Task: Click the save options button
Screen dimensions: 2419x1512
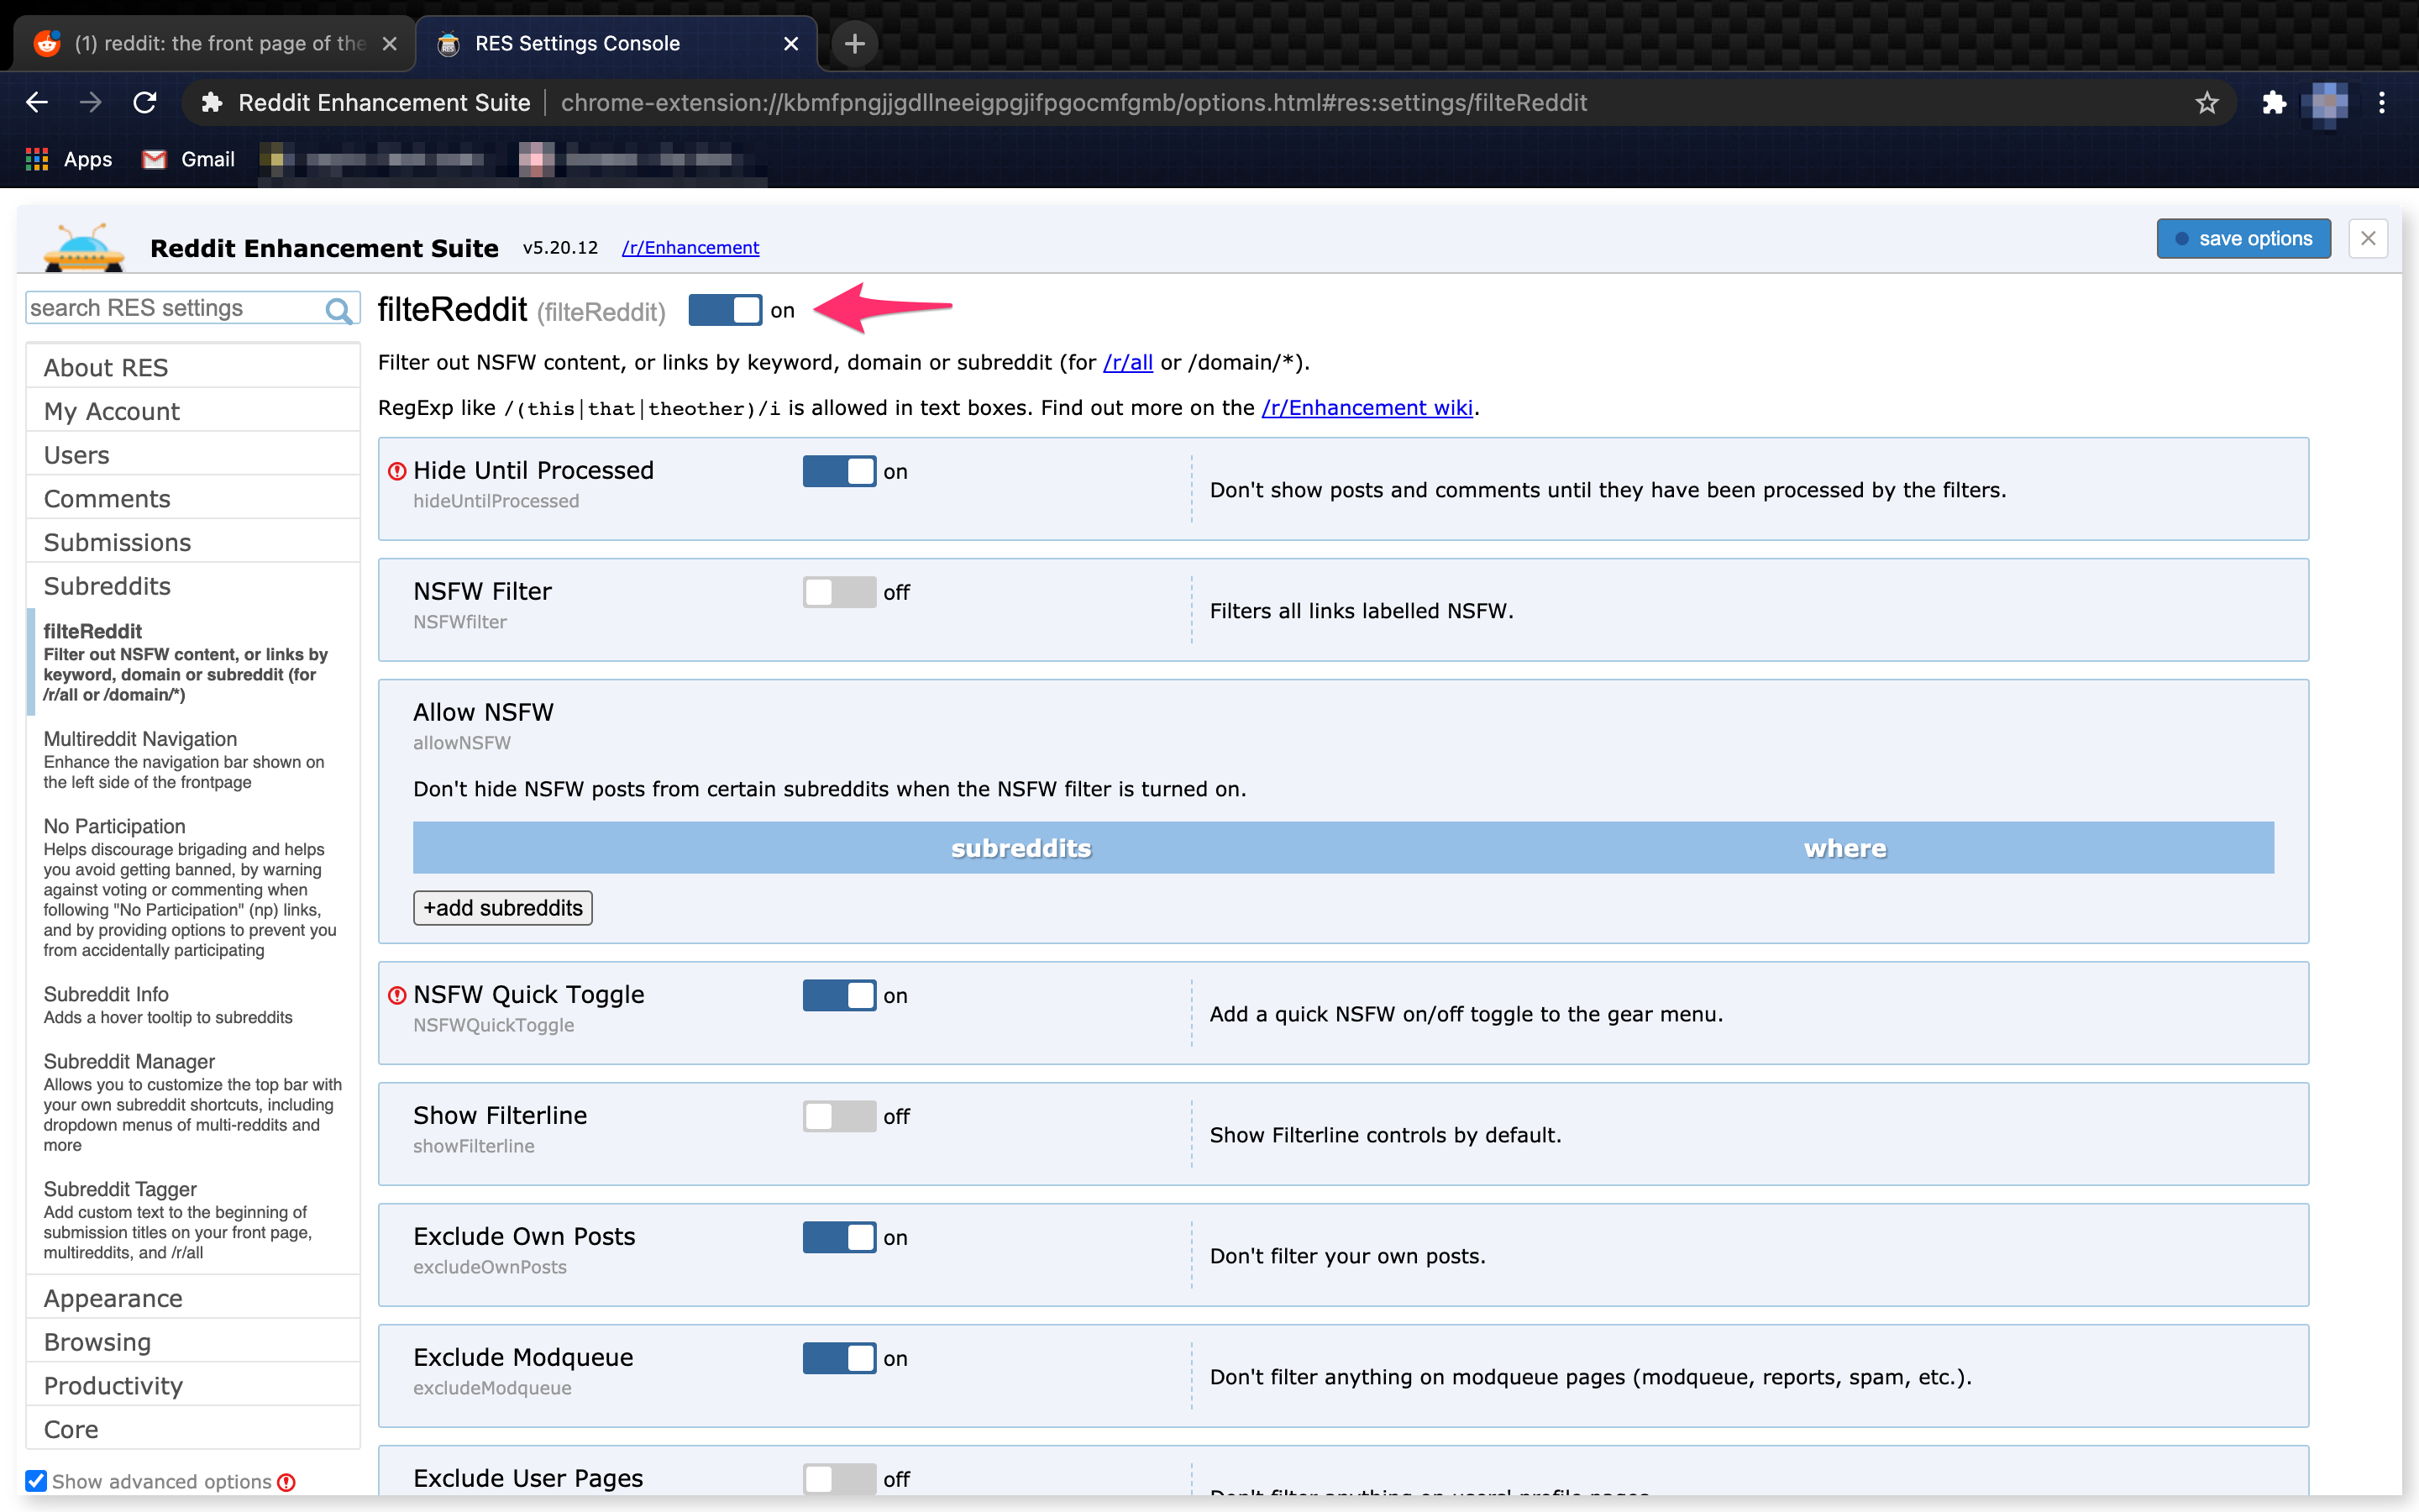Action: click(x=2243, y=238)
